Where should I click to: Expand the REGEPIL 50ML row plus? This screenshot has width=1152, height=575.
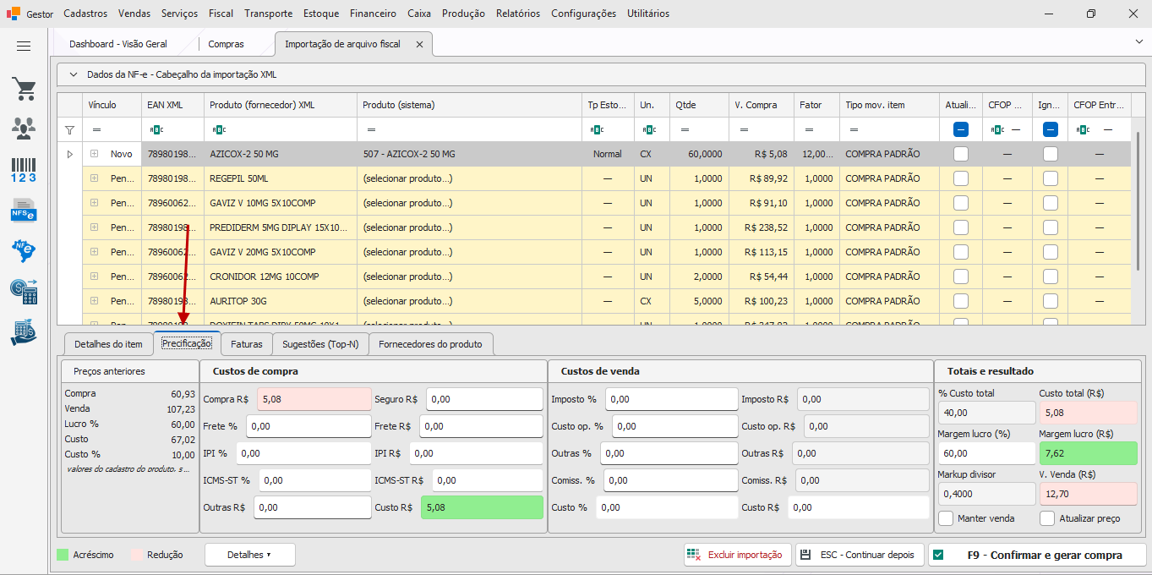click(x=94, y=178)
